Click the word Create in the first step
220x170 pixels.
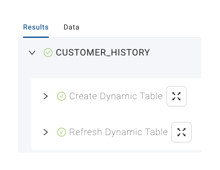pyautogui.click(x=83, y=96)
